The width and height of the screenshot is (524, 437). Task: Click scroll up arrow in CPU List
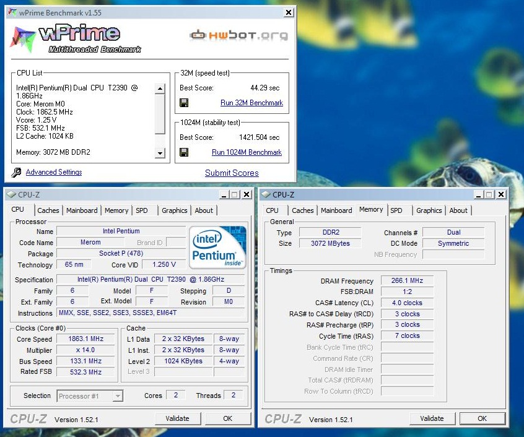[160, 89]
